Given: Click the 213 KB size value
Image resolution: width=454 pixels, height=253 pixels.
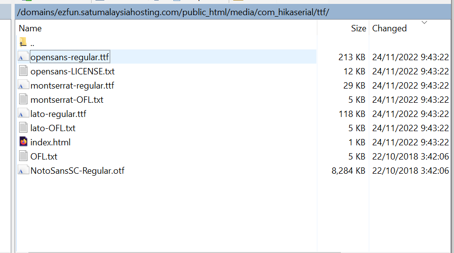Looking at the screenshot, I should pyautogui.click(x=352, y=57).
